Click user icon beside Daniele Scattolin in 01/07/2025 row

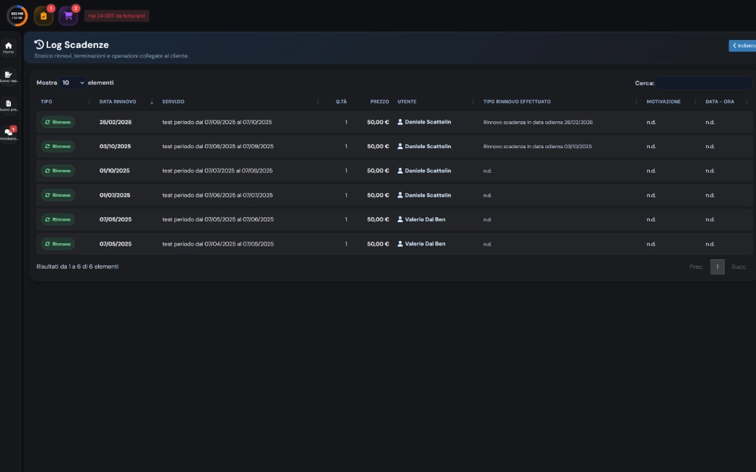point(400,195)
